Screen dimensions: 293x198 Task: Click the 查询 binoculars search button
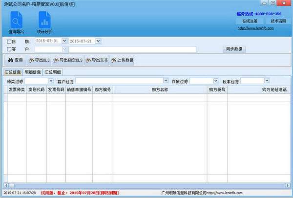(x=14, y=60)
